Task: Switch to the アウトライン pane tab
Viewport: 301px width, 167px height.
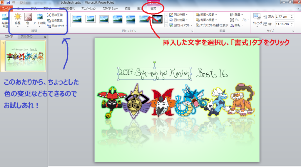Action: click(x=27, y=36)
